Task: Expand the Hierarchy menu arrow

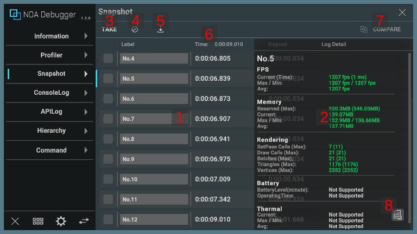Action: pyautogui.click(x=86, y=131)
